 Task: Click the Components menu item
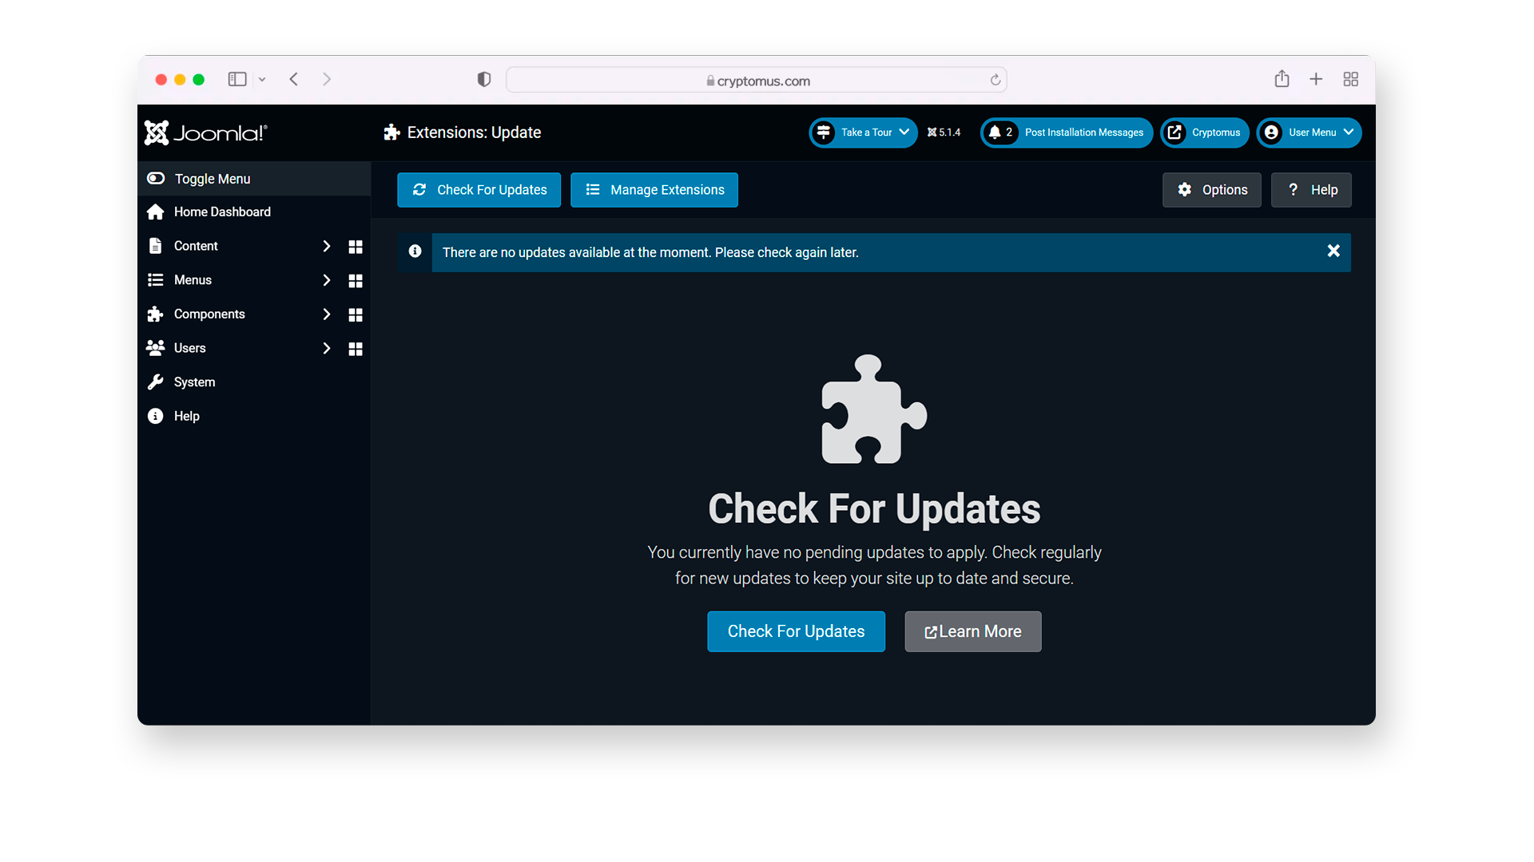tap(209, 314)
